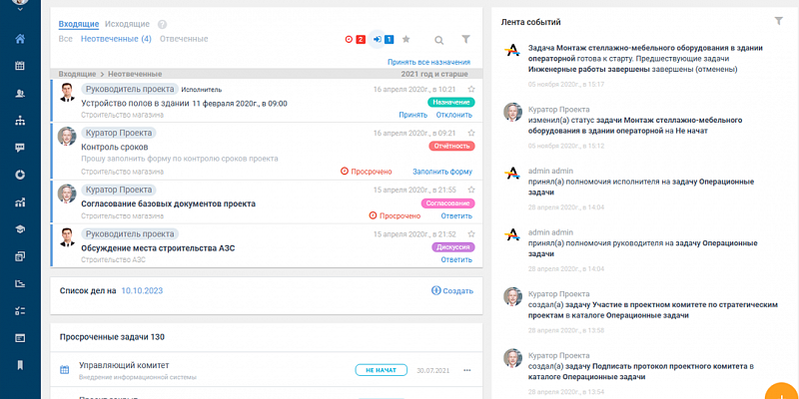Open the inbox filter funnel

tap(465, 39)
